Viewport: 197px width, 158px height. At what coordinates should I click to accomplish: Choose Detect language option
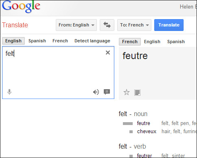pyautogui.click(x=92, y=41)
